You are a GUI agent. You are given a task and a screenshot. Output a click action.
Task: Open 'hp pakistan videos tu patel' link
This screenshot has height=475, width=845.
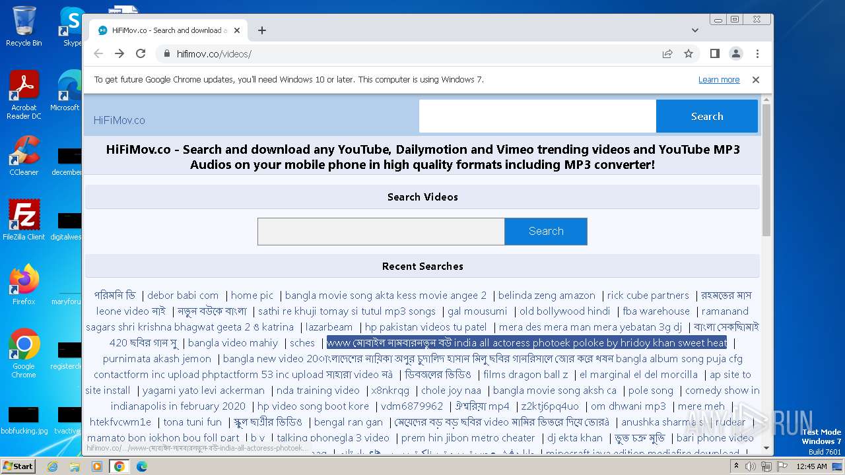(x=426, y=327)
